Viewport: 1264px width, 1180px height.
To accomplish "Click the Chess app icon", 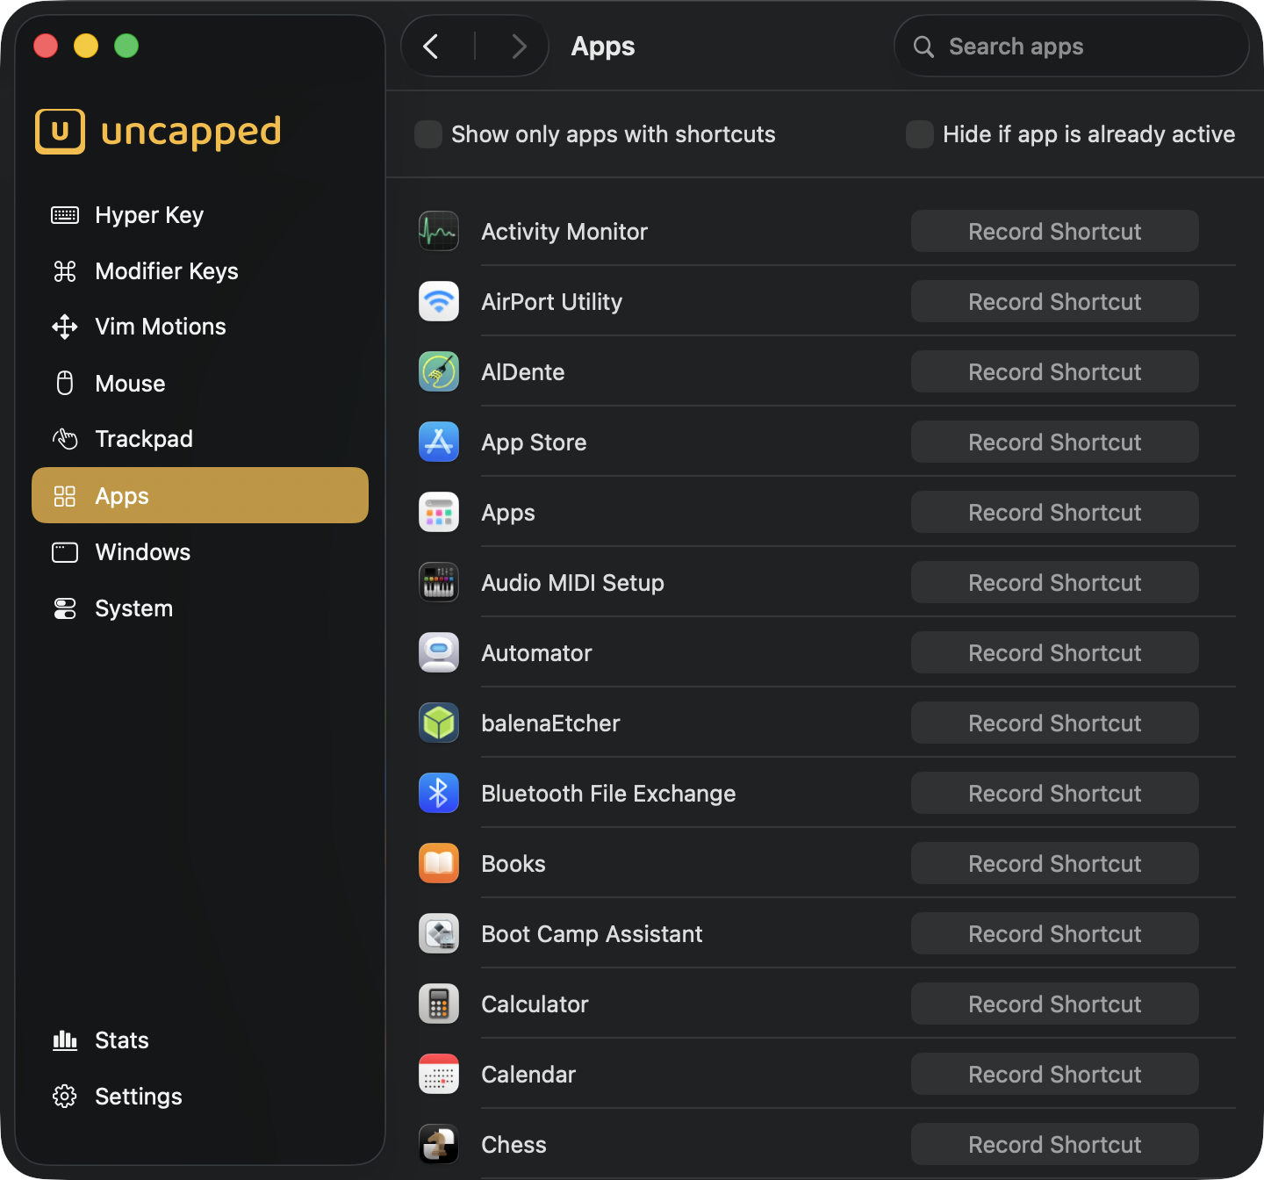I will pos(439,1144).
